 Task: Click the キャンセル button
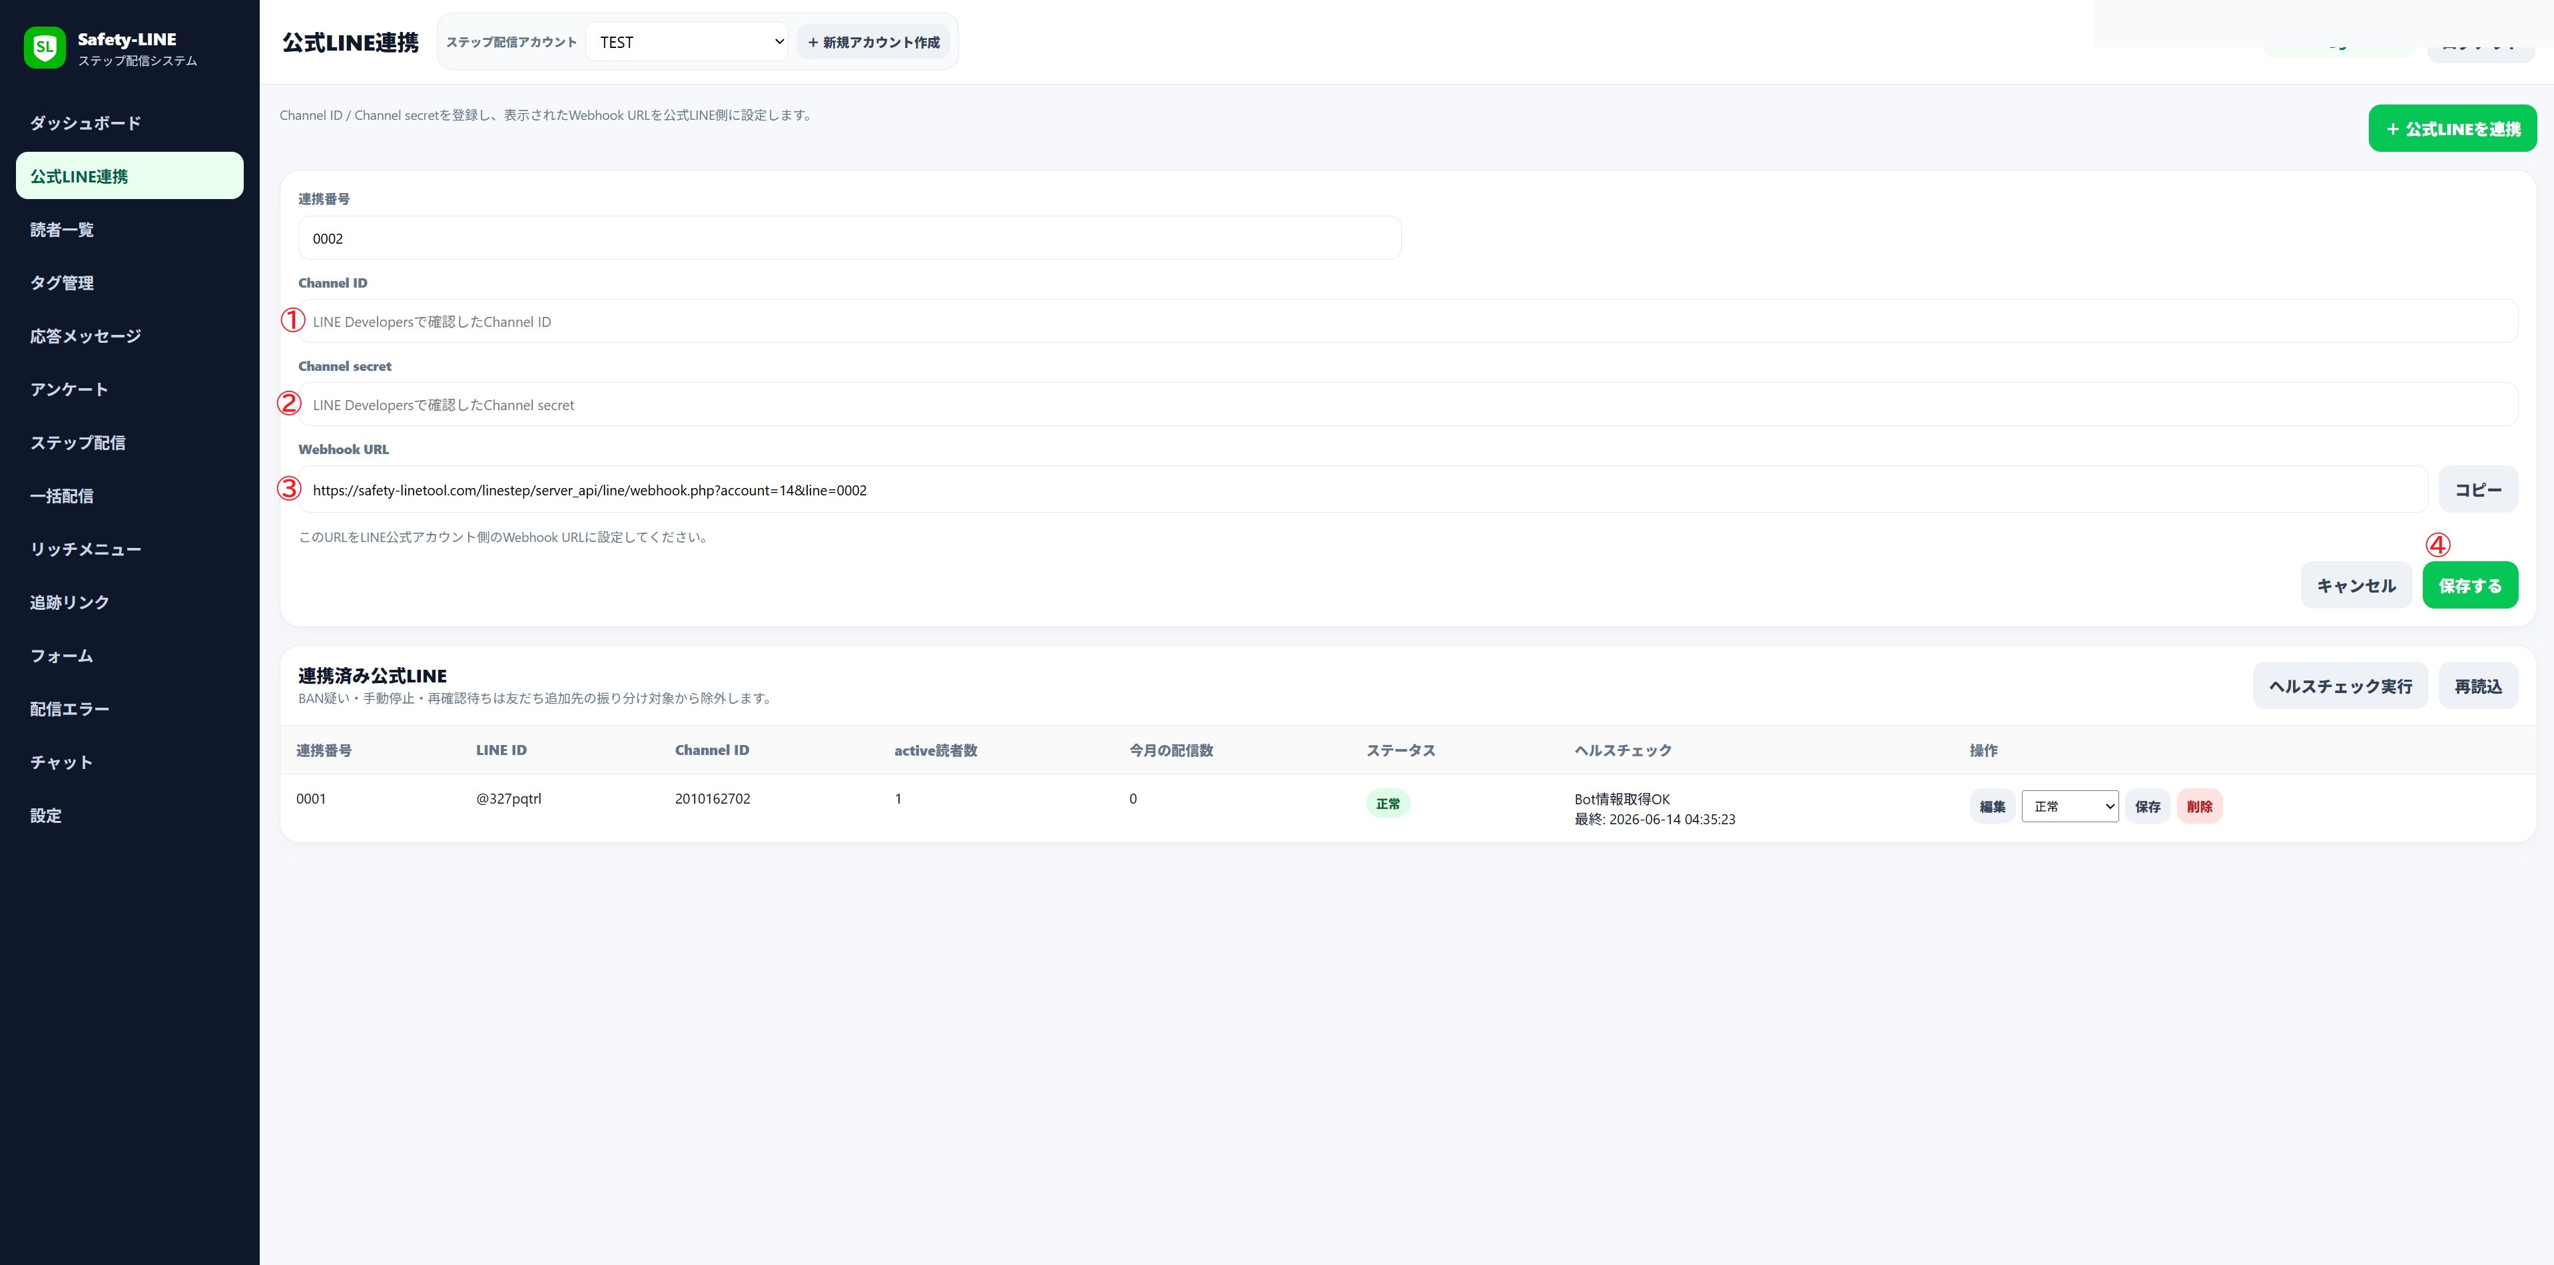pos(2356,585)
